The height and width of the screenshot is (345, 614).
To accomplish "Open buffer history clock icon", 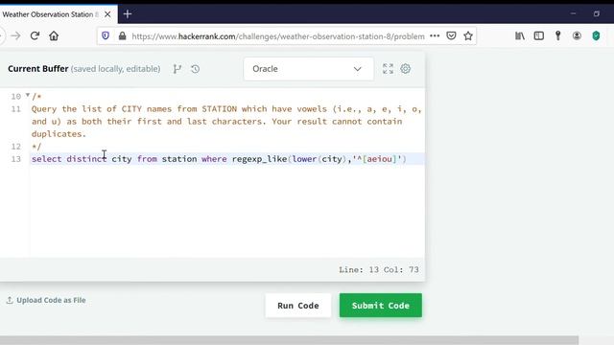I will (x=196, y=69).
